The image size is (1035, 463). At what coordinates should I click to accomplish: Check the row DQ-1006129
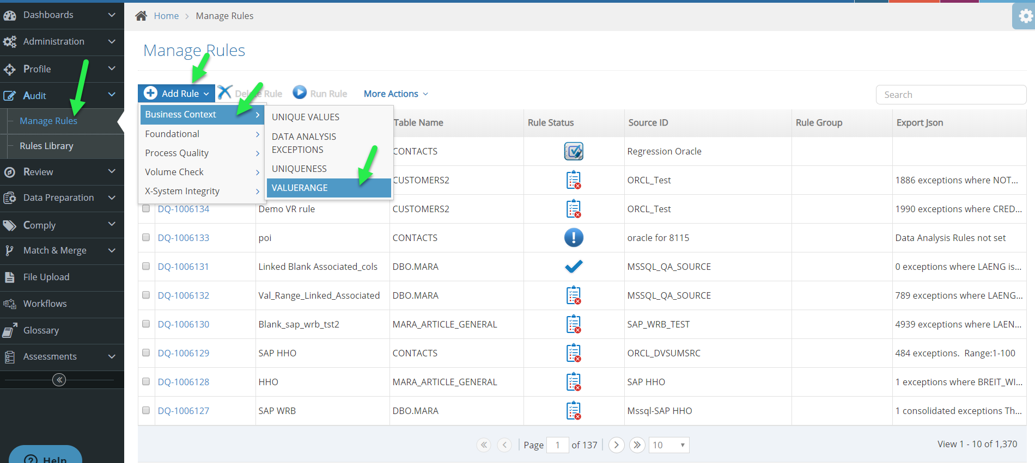coord(146,353)
